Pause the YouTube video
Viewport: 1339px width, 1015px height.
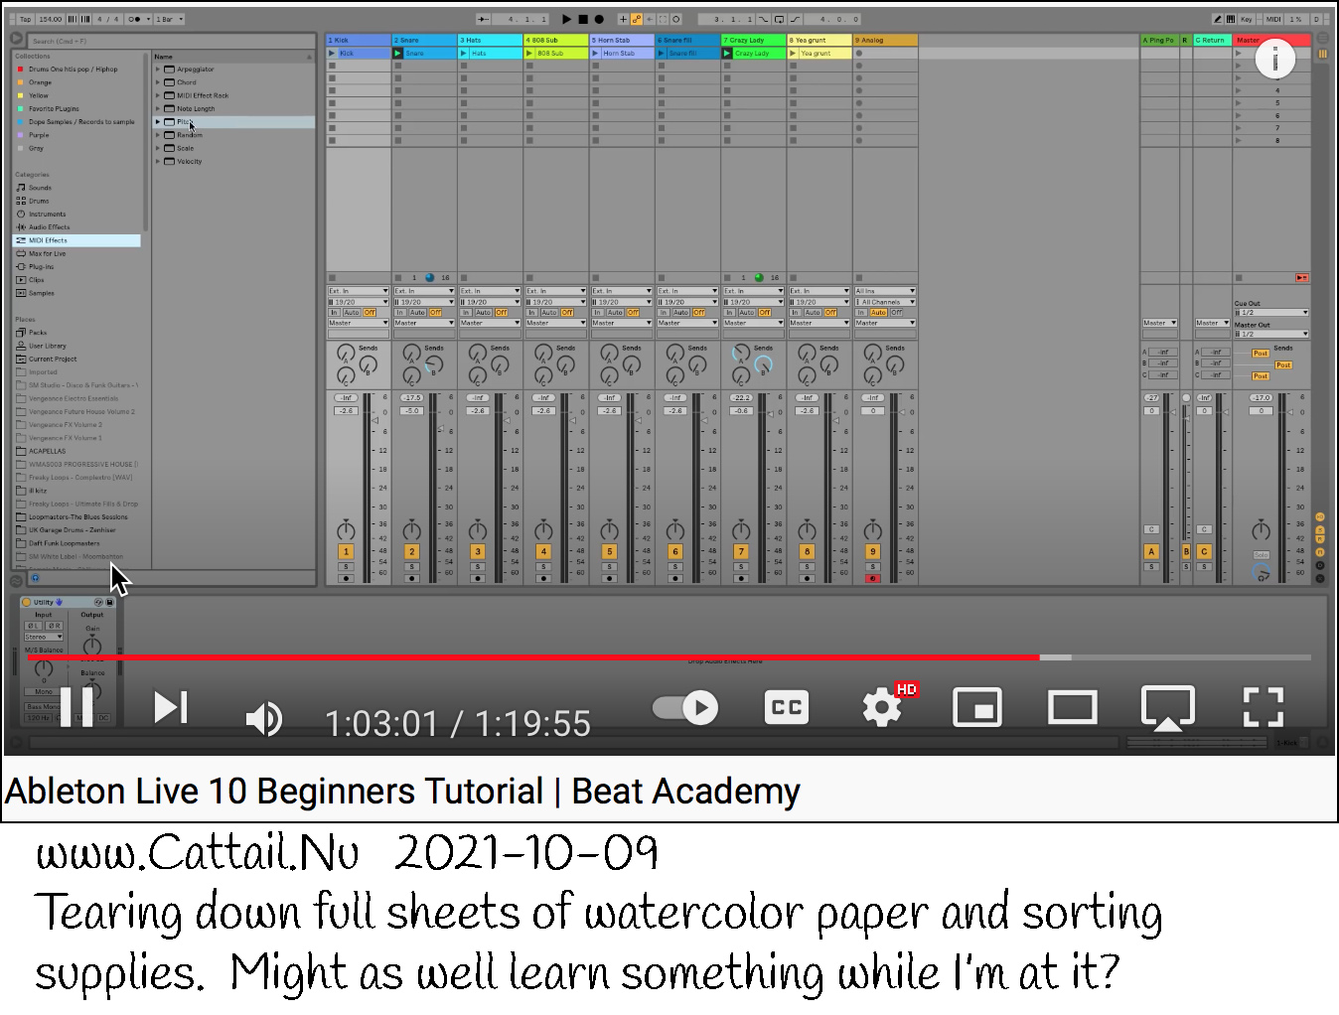coord(76,707)
